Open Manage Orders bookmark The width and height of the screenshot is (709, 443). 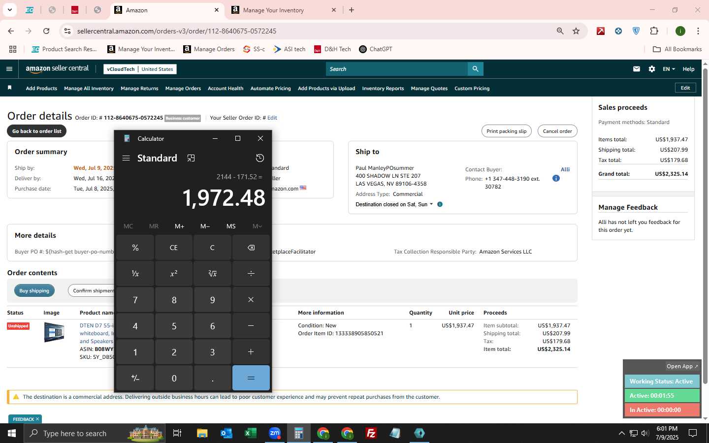[x=209, y=49]
